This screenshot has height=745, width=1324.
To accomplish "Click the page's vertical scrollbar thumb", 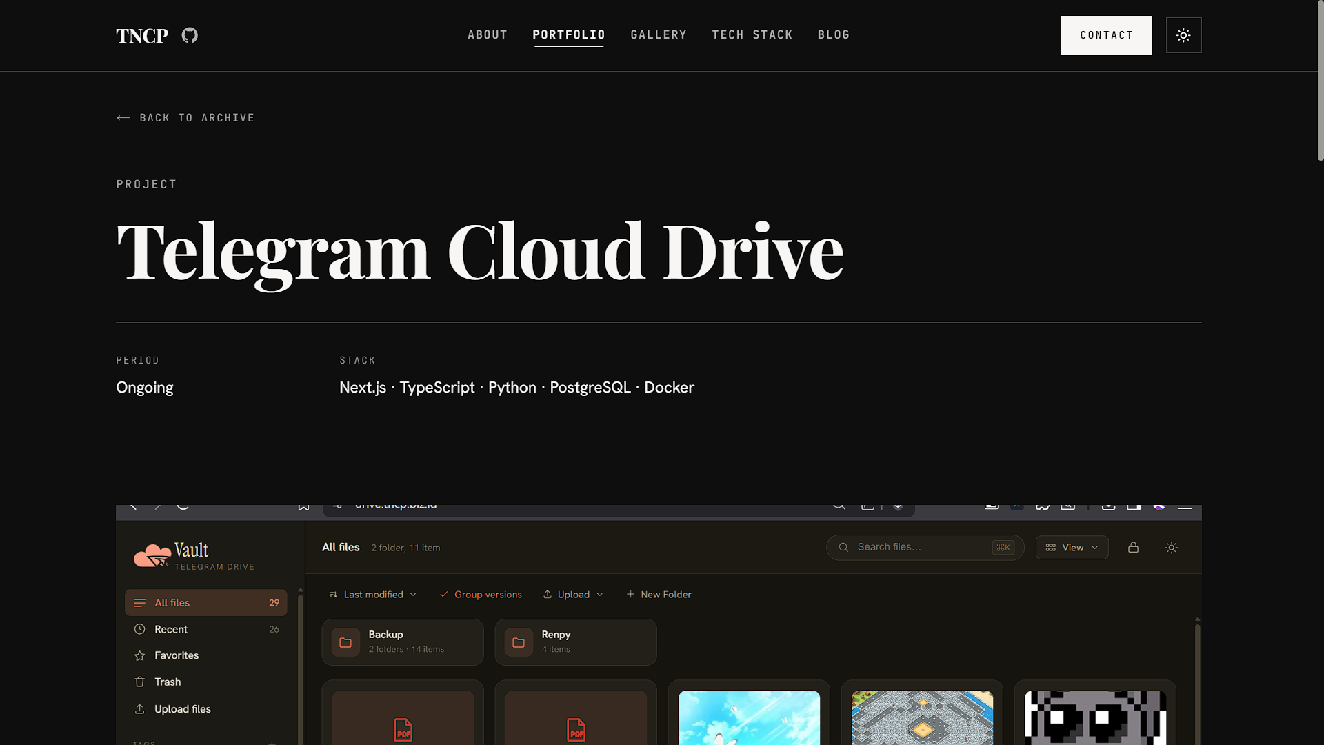I will (1320, 81).
